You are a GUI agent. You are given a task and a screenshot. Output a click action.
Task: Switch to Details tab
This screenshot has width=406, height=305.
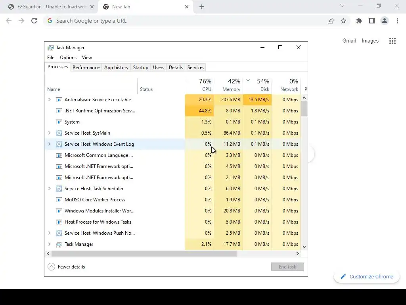pos(176,68)
